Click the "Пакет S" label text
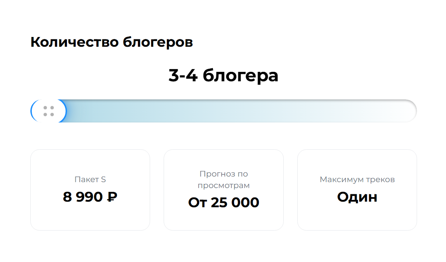Image resolution: width=446 pixels, height=262 pixels. [x=90, y=180]
